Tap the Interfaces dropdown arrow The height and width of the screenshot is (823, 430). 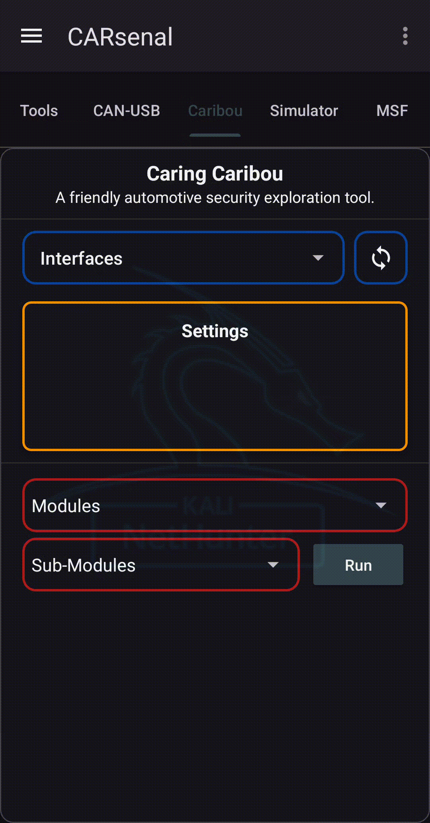point(318,258)
